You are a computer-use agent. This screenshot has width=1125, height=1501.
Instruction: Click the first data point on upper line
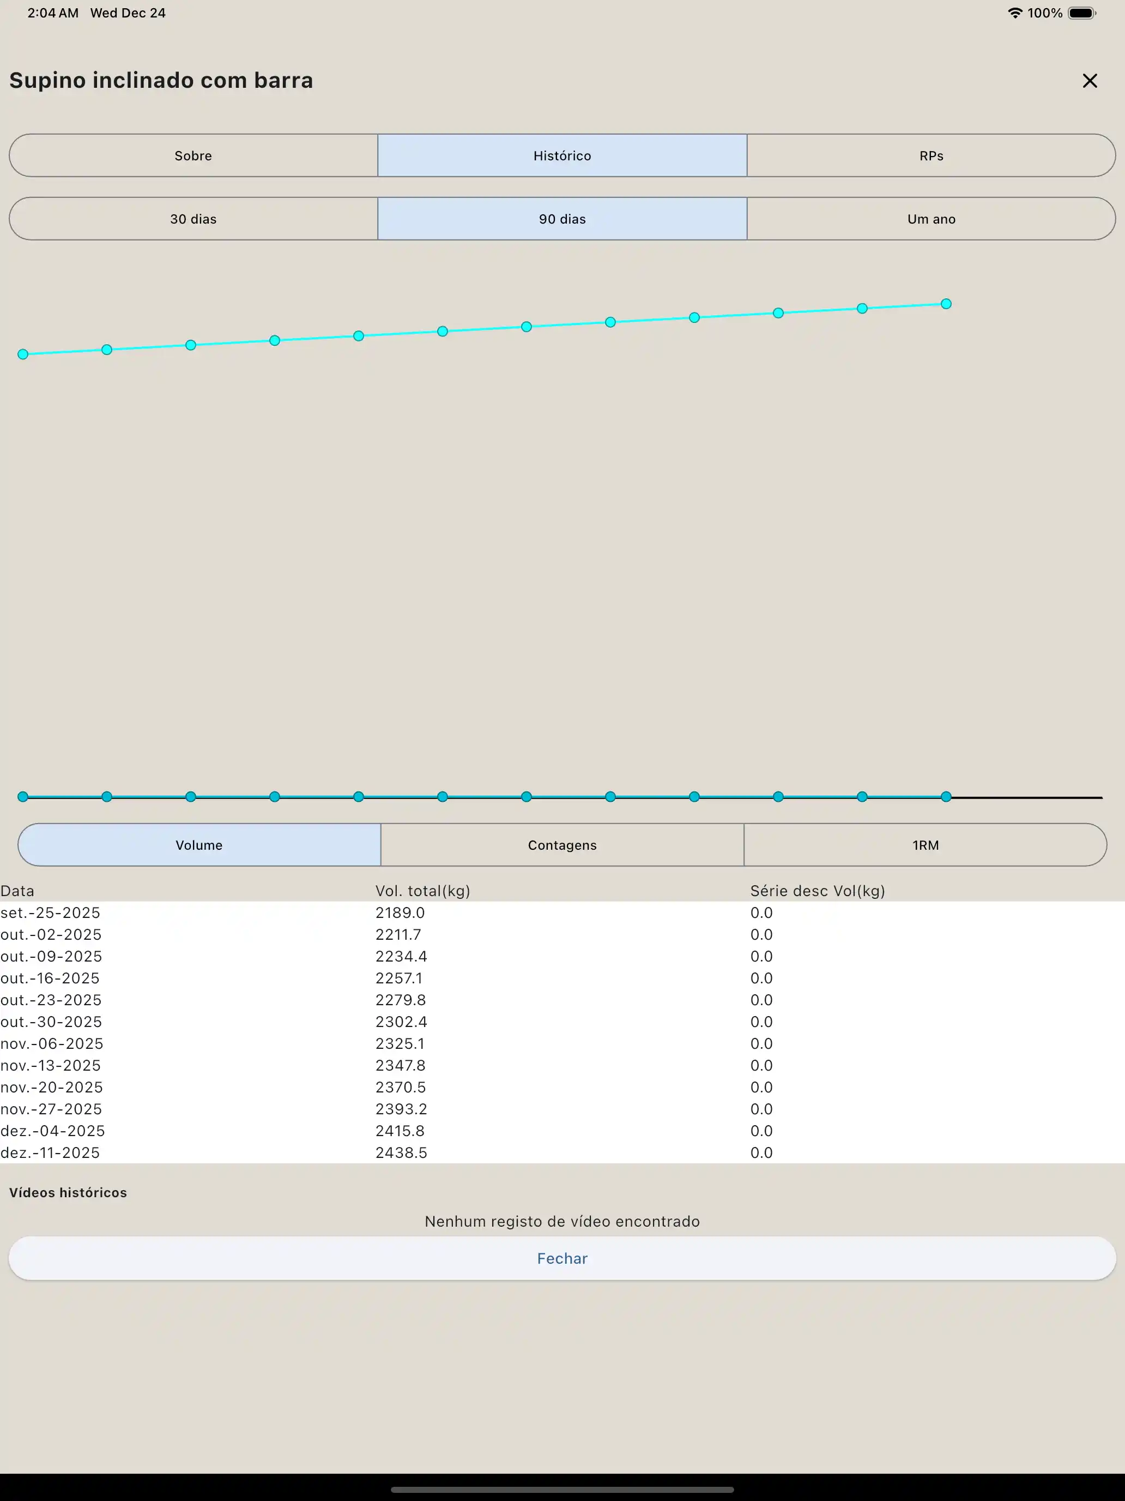(x=23, y=354)
